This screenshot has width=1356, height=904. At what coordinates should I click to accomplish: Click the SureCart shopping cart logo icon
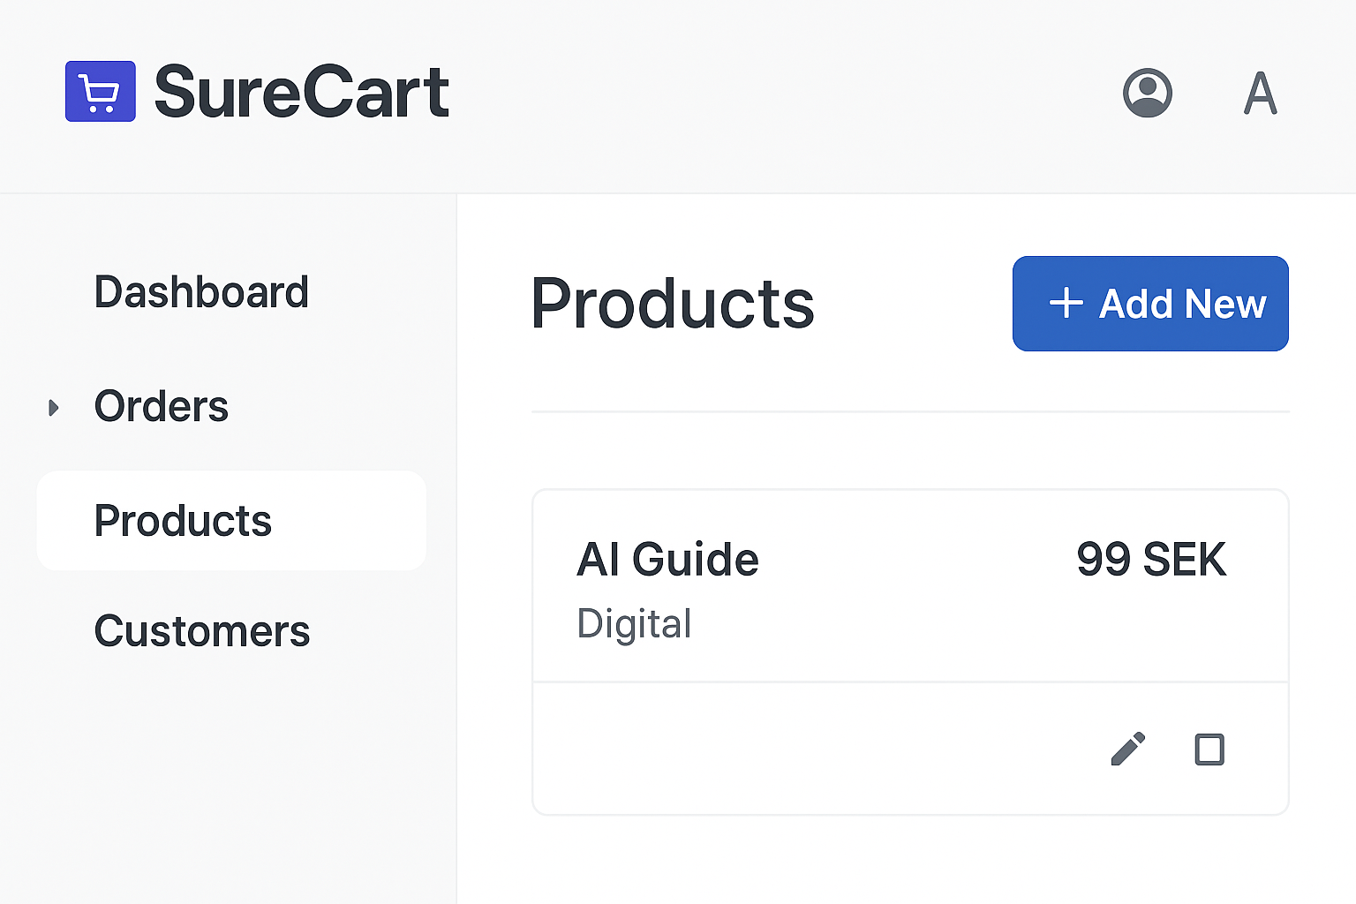click(101, 91)
